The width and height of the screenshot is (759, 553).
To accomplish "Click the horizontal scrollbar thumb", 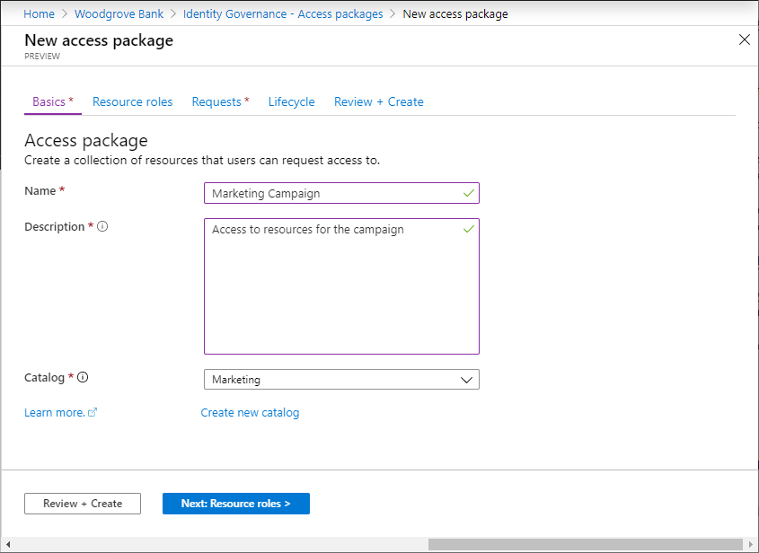I will point(585,545).
